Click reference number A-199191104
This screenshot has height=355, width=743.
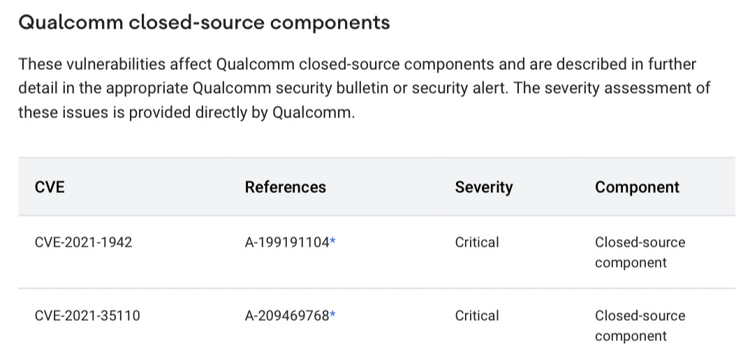click(286, 242)
